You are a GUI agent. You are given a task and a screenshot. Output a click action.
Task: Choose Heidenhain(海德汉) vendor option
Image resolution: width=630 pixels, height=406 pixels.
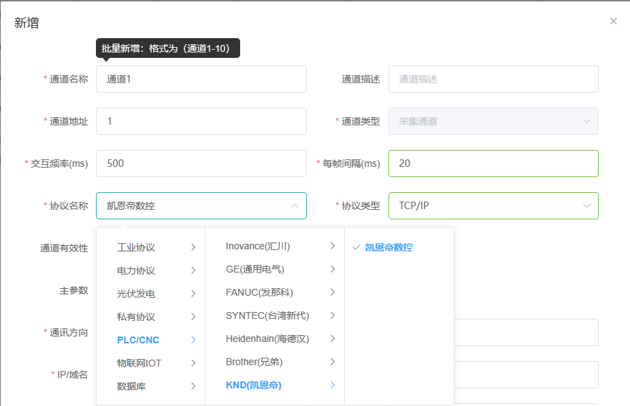tap(275, 339)
